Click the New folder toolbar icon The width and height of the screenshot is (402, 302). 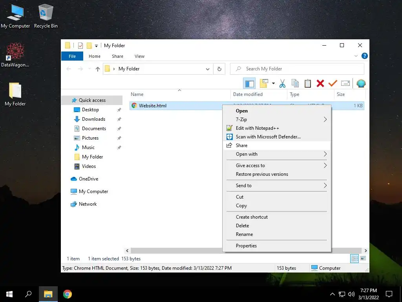pos(264,83)
